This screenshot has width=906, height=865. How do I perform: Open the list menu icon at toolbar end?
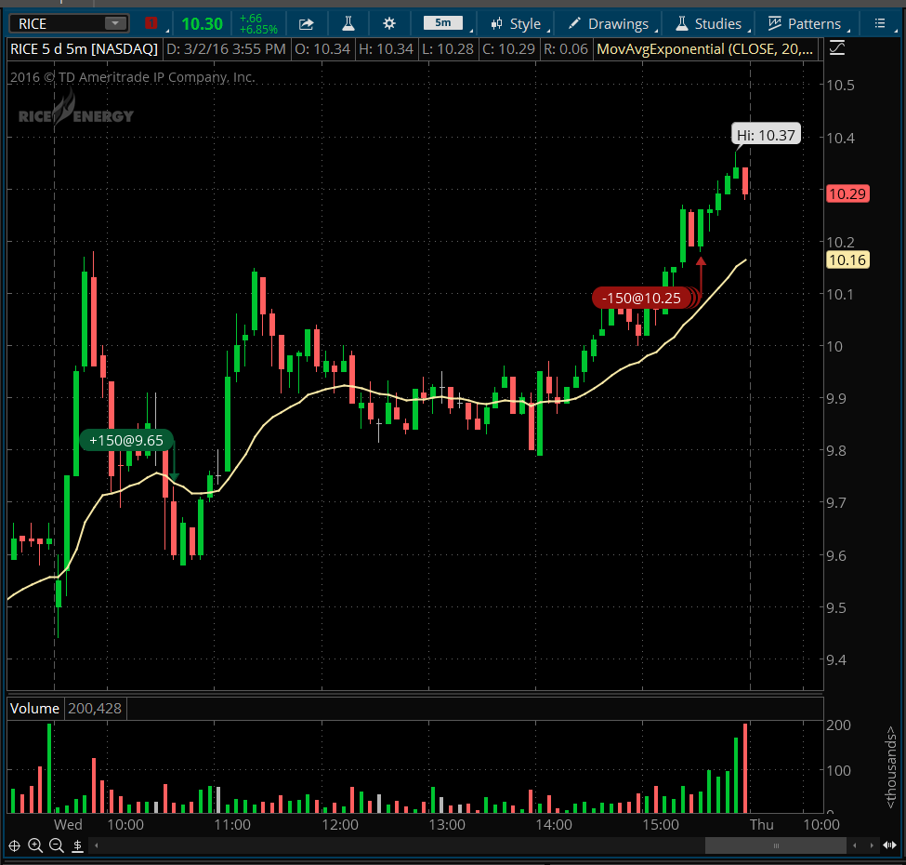pyautogui.click(x=880, y=23)
